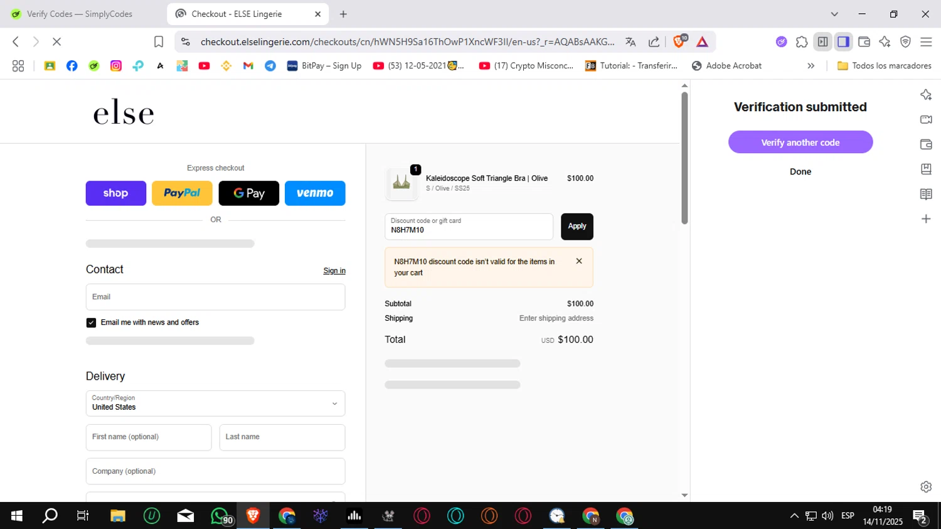Screen dimensions: 941x529
Task: Open Instagram bookmark icon
Action: (116, 66)
